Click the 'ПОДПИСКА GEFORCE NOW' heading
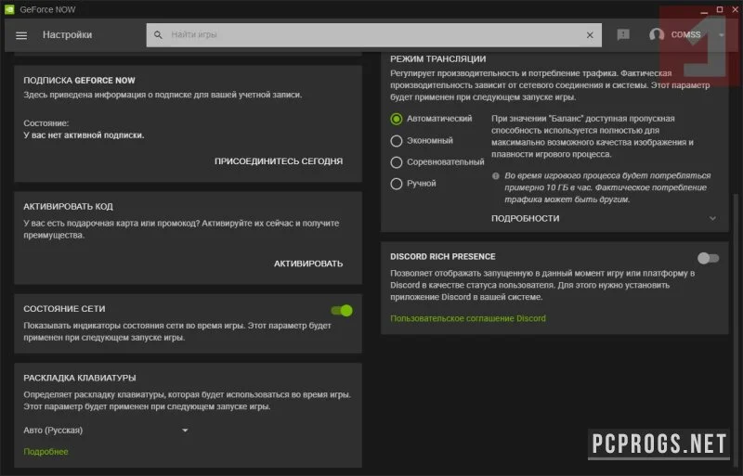Screen dimensions: 743x476 pos(79,81)
